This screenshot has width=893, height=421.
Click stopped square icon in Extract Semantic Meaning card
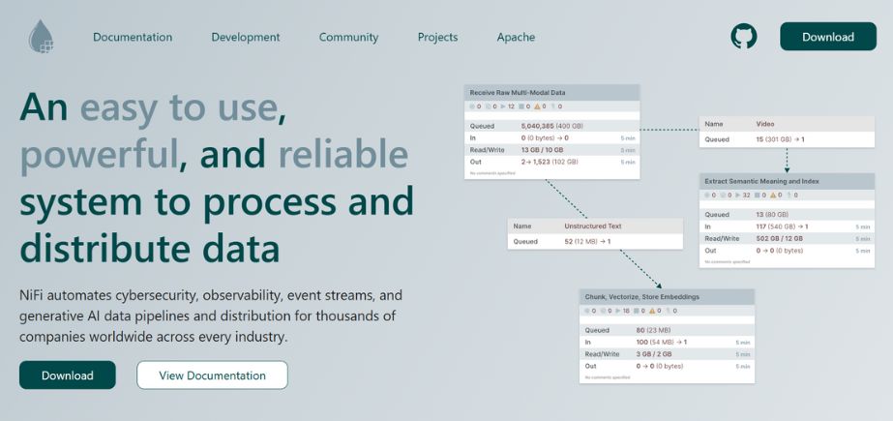pos(756,195)
